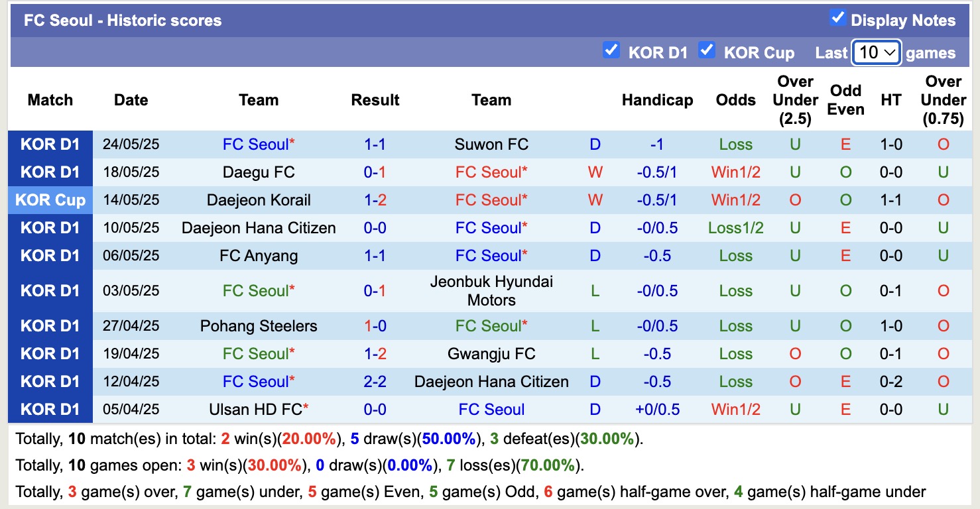Uncheck the KOR Cup filter
The width and height of the screenshot is (980, 509).
707,49
